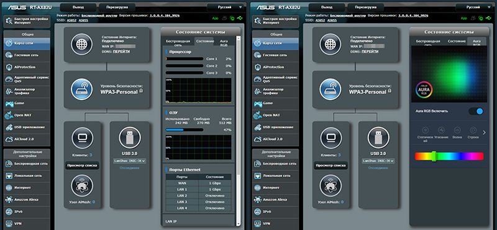This screenshot has width=497, height=230.
Task: Open VPN settings in the left window sidebar
Action: (x=27, y=224)
